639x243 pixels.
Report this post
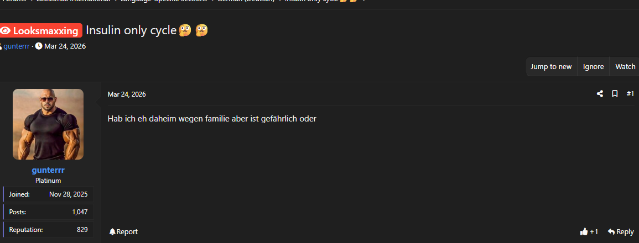[x=123, y=231]
